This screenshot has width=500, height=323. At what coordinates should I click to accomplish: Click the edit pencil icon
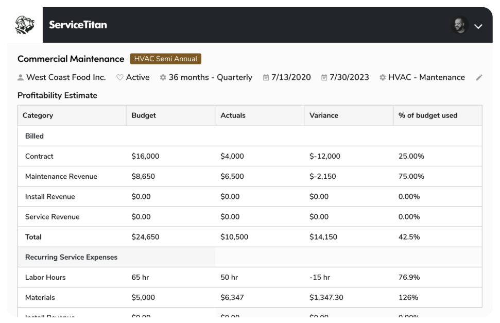479,78
